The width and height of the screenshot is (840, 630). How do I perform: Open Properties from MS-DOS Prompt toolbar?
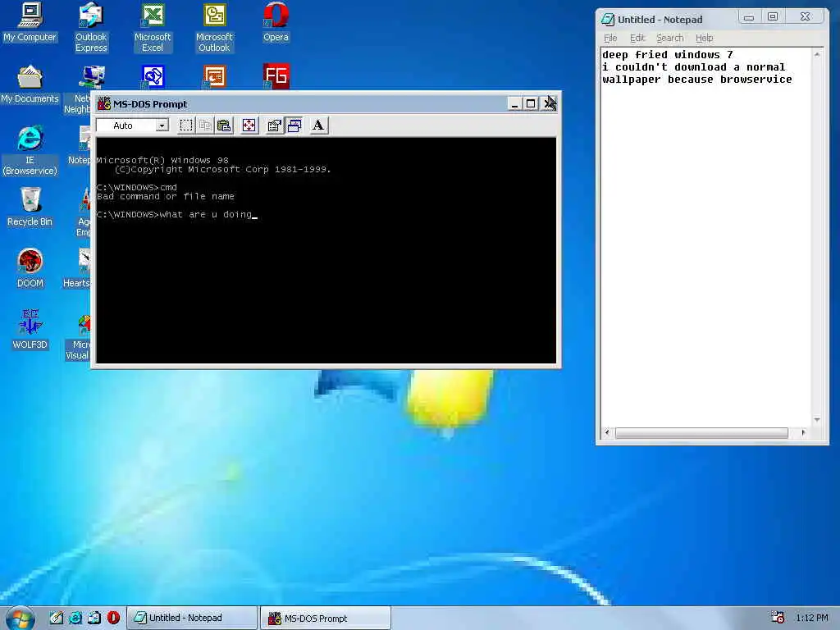tap(274, 126)
